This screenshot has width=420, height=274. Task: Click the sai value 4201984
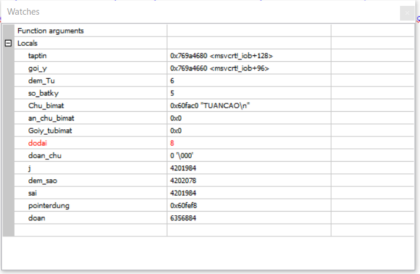click(x=183, y=193)
